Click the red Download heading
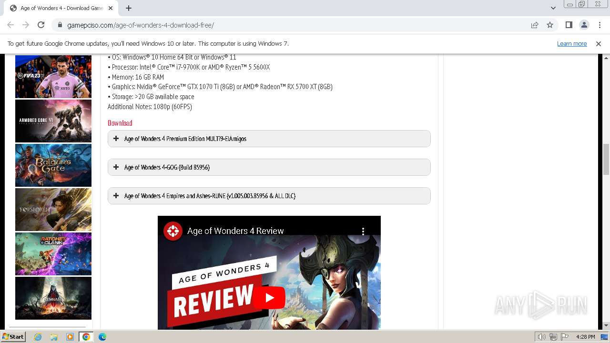Image resolution: width=610 pixels, height=343 pixels. click(x=120, y=123)
